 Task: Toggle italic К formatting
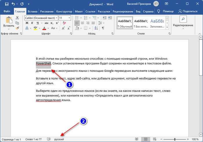click(x=32, y=23)
